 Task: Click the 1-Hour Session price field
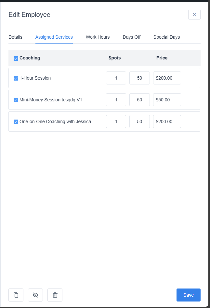167,78
